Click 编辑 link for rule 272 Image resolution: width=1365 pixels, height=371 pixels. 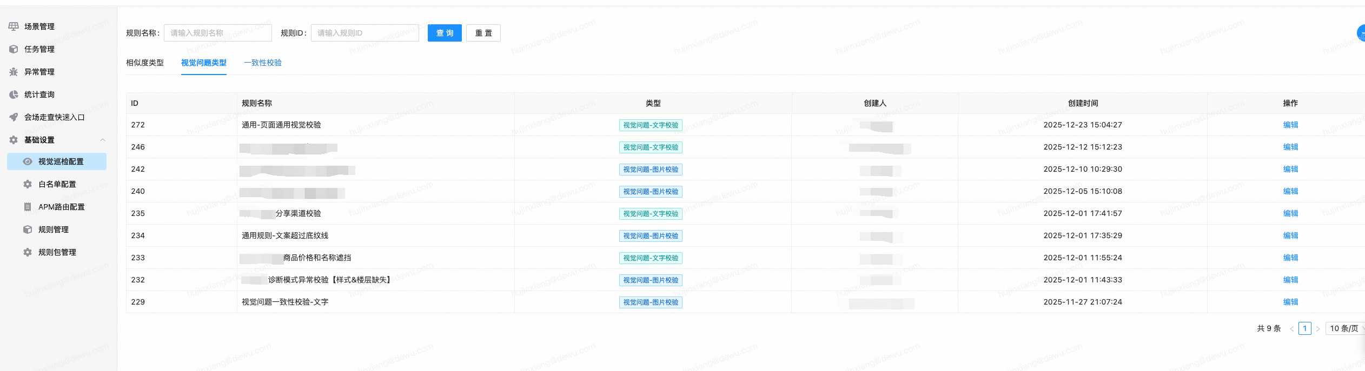tap(1290, 125)
